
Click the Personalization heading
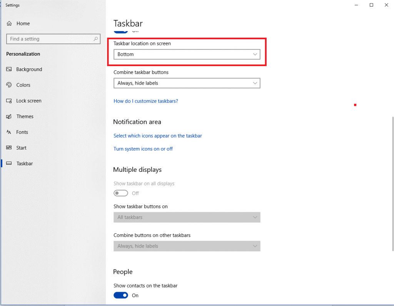(23, 54)
